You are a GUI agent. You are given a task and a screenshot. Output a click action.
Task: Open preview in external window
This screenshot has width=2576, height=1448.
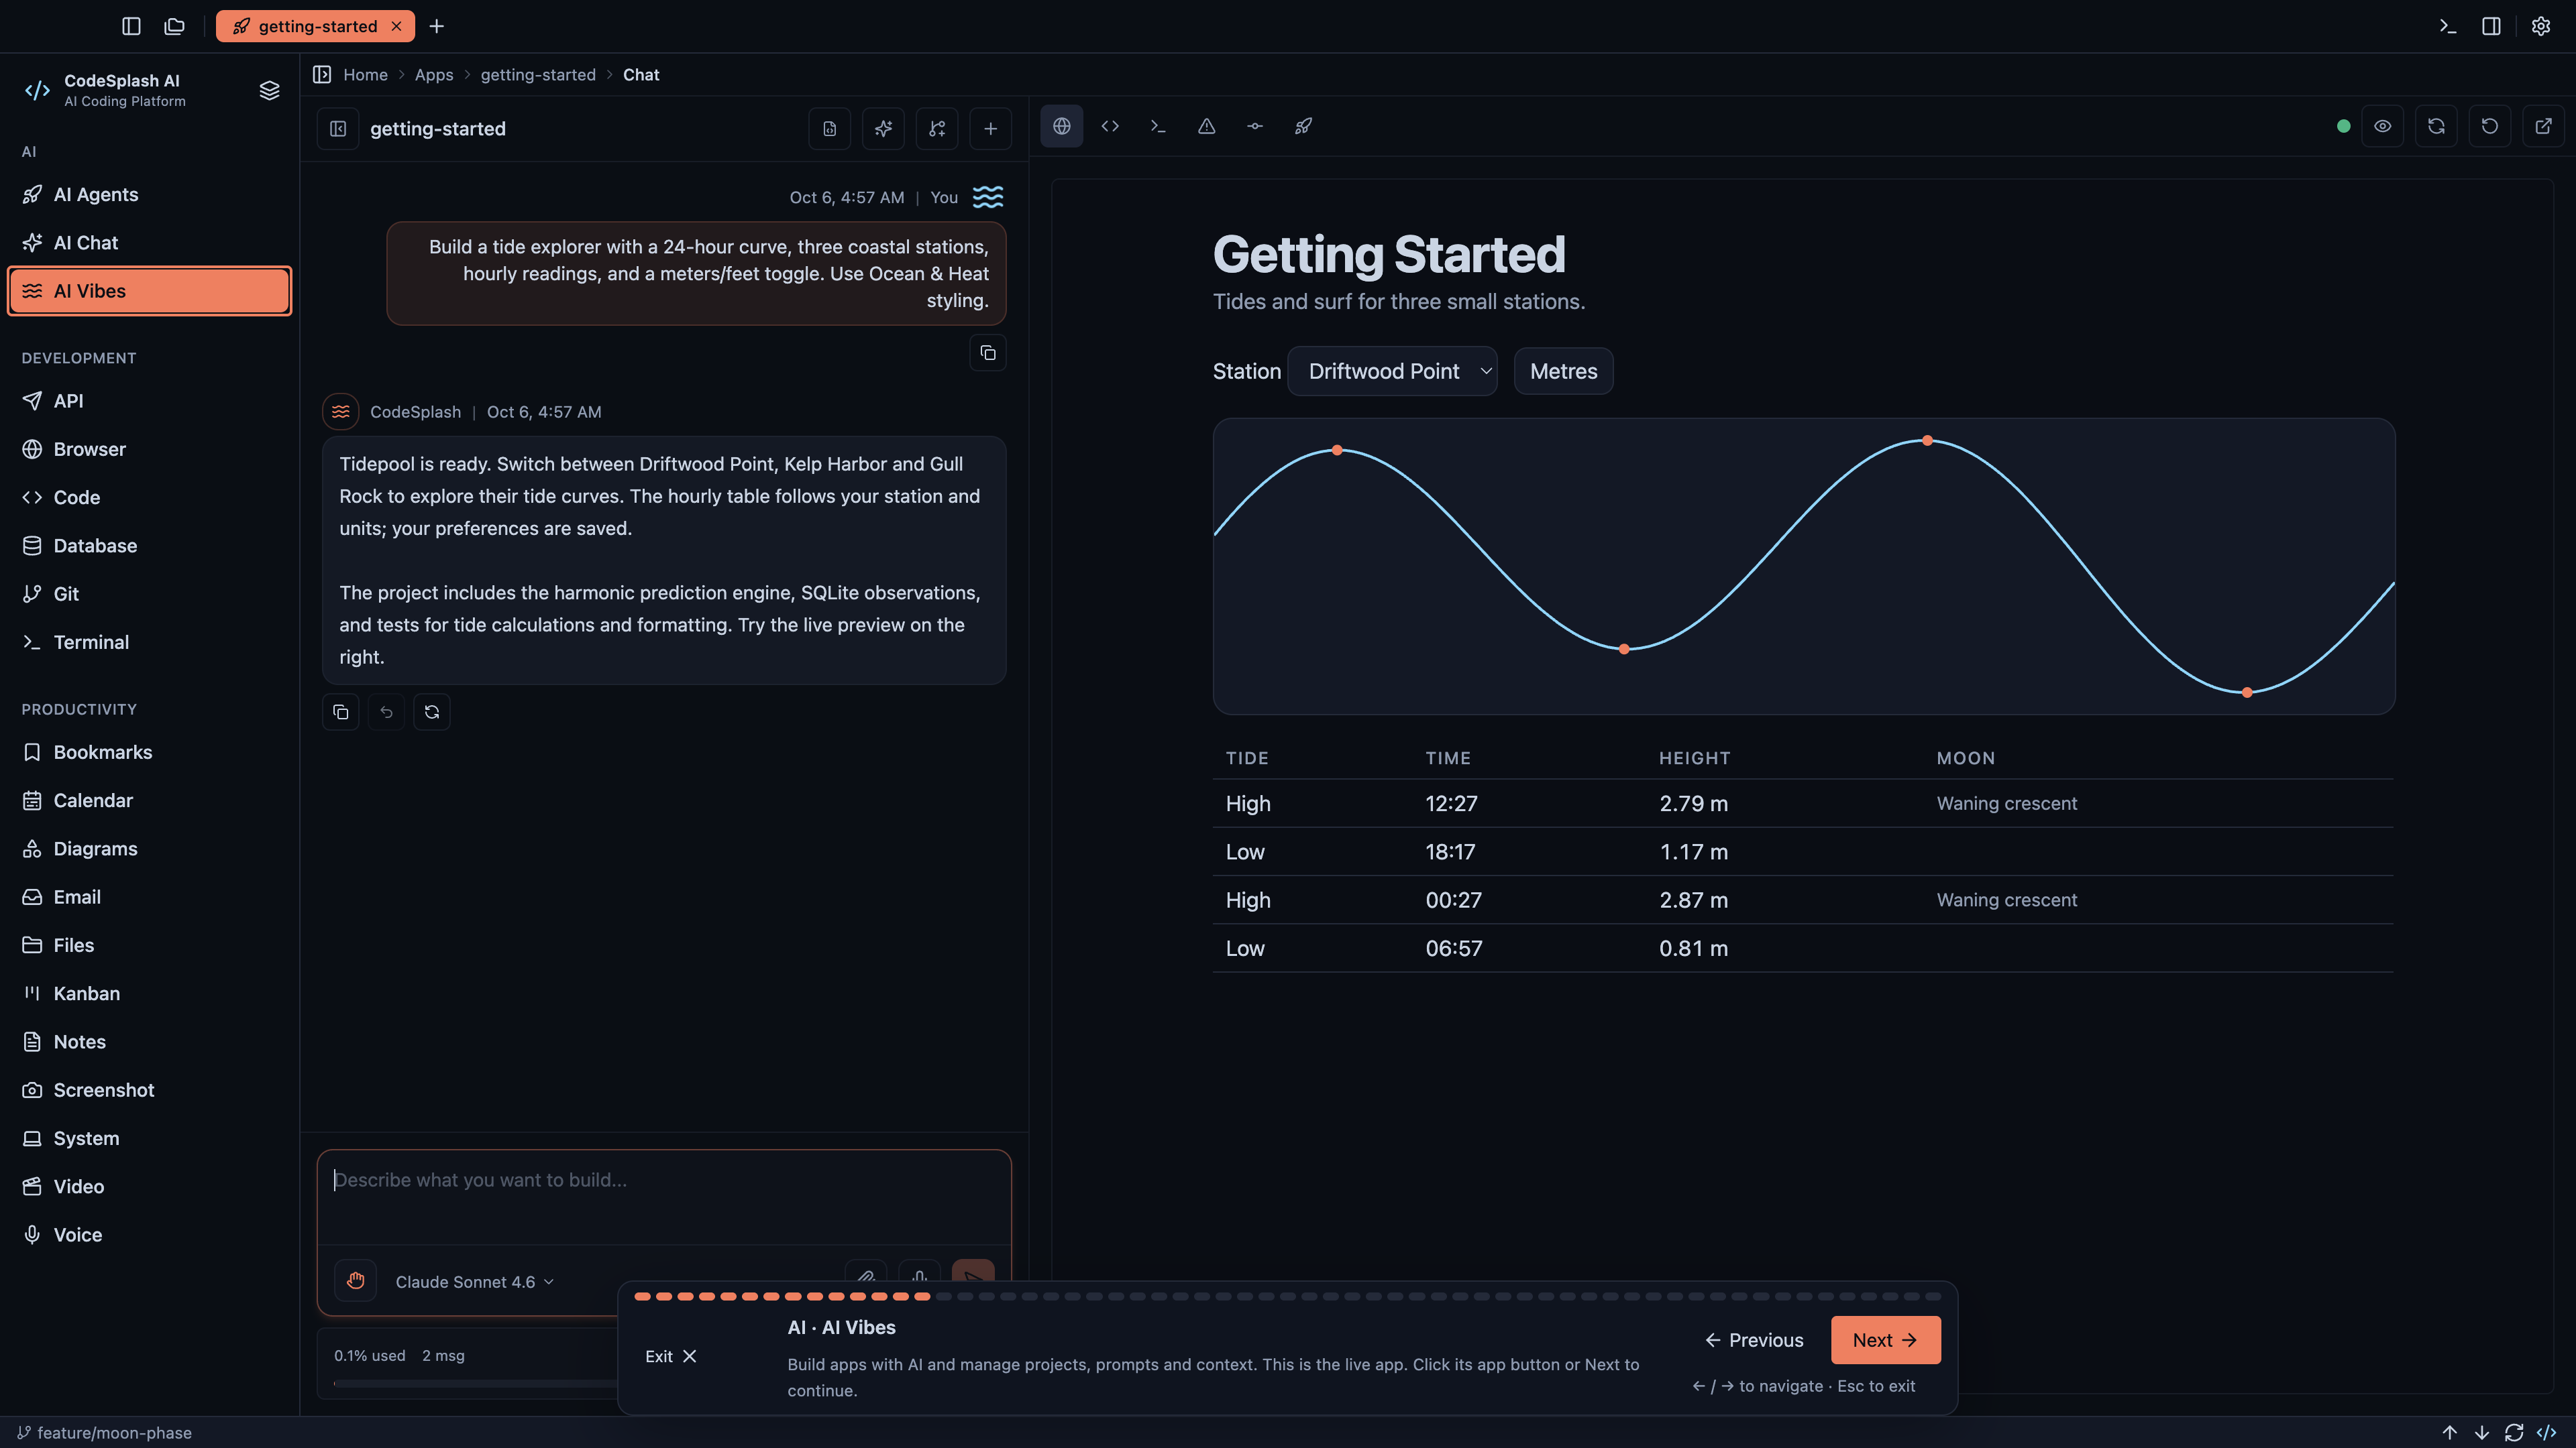pyautogui.click(x=2543, y=126)
